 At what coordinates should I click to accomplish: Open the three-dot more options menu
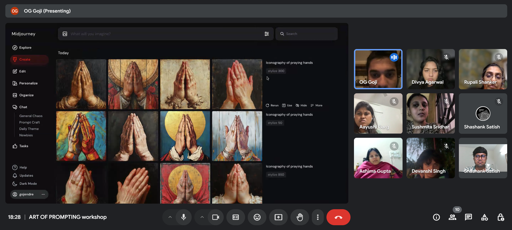[318, 217]
